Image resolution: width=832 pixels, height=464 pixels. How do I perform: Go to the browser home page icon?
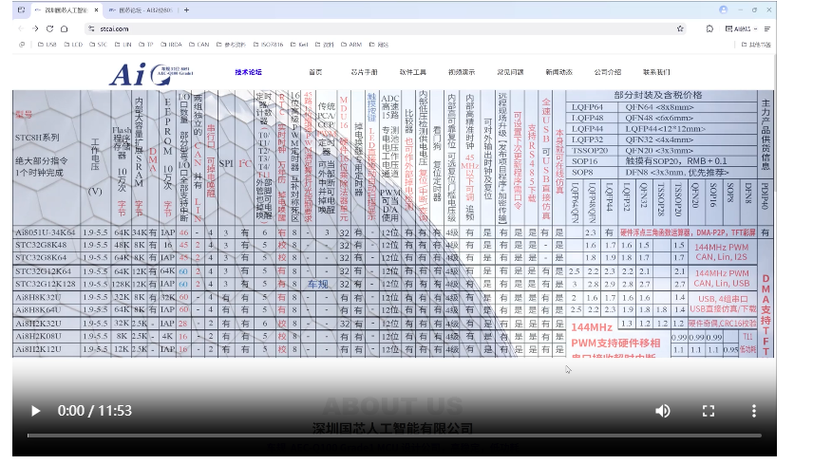[65, 28]
